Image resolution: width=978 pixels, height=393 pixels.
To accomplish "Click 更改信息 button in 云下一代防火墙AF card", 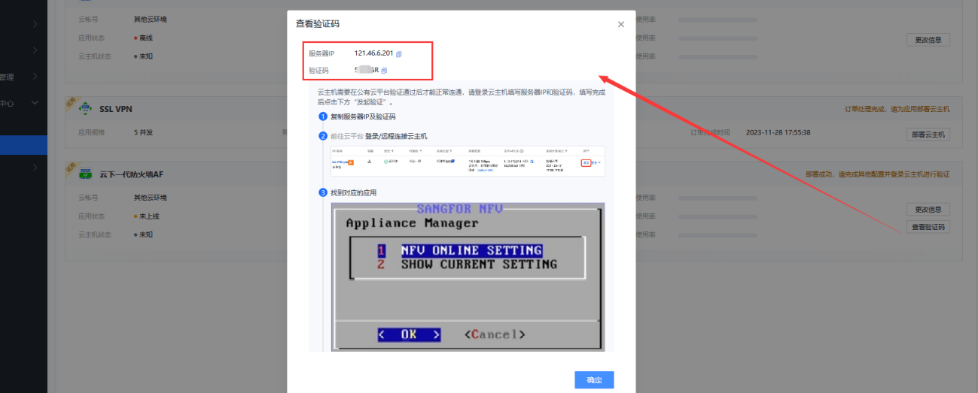I will click(928, 209).
